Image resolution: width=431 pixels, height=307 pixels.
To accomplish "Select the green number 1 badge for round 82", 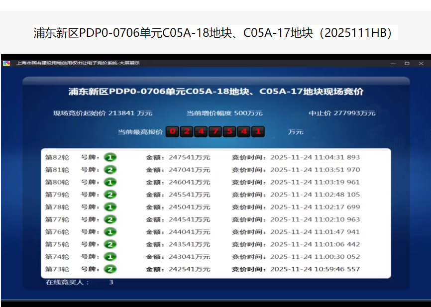I will tap(110, 157).
